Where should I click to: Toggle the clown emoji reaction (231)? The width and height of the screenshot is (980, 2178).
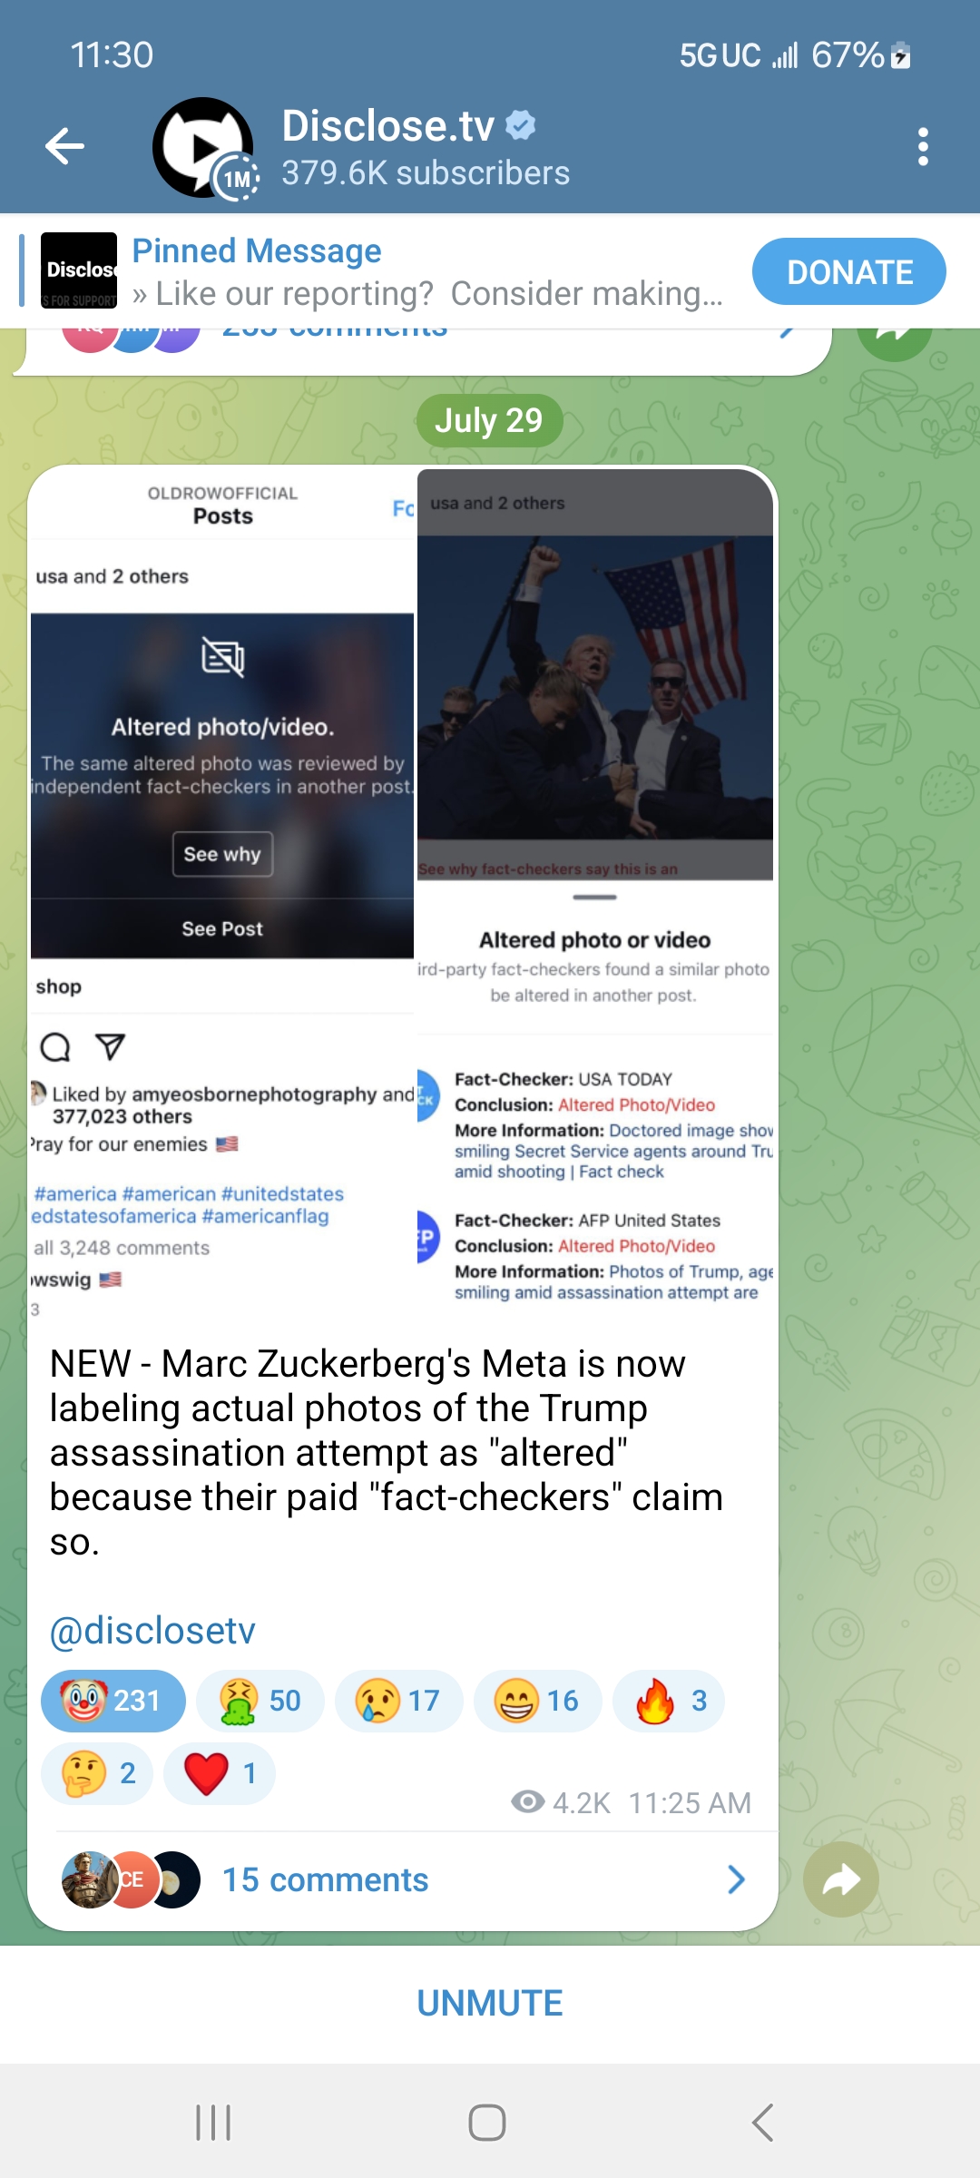click(x=113, y=1701)
